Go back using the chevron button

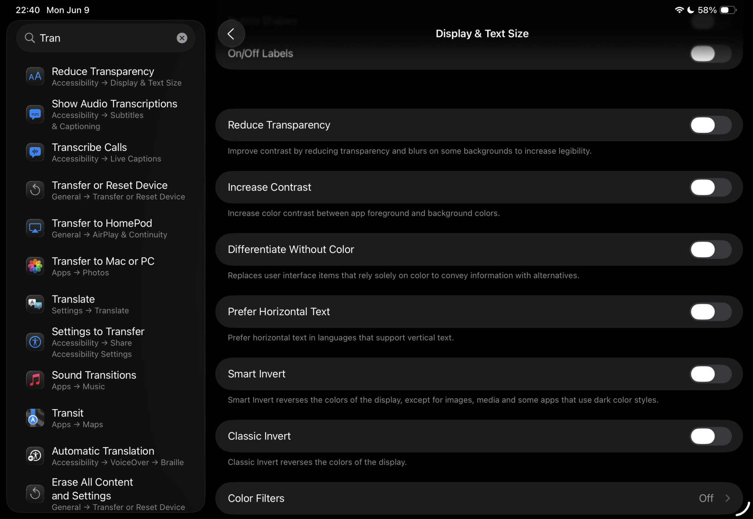pyautogui.click(x=231, y=34)
